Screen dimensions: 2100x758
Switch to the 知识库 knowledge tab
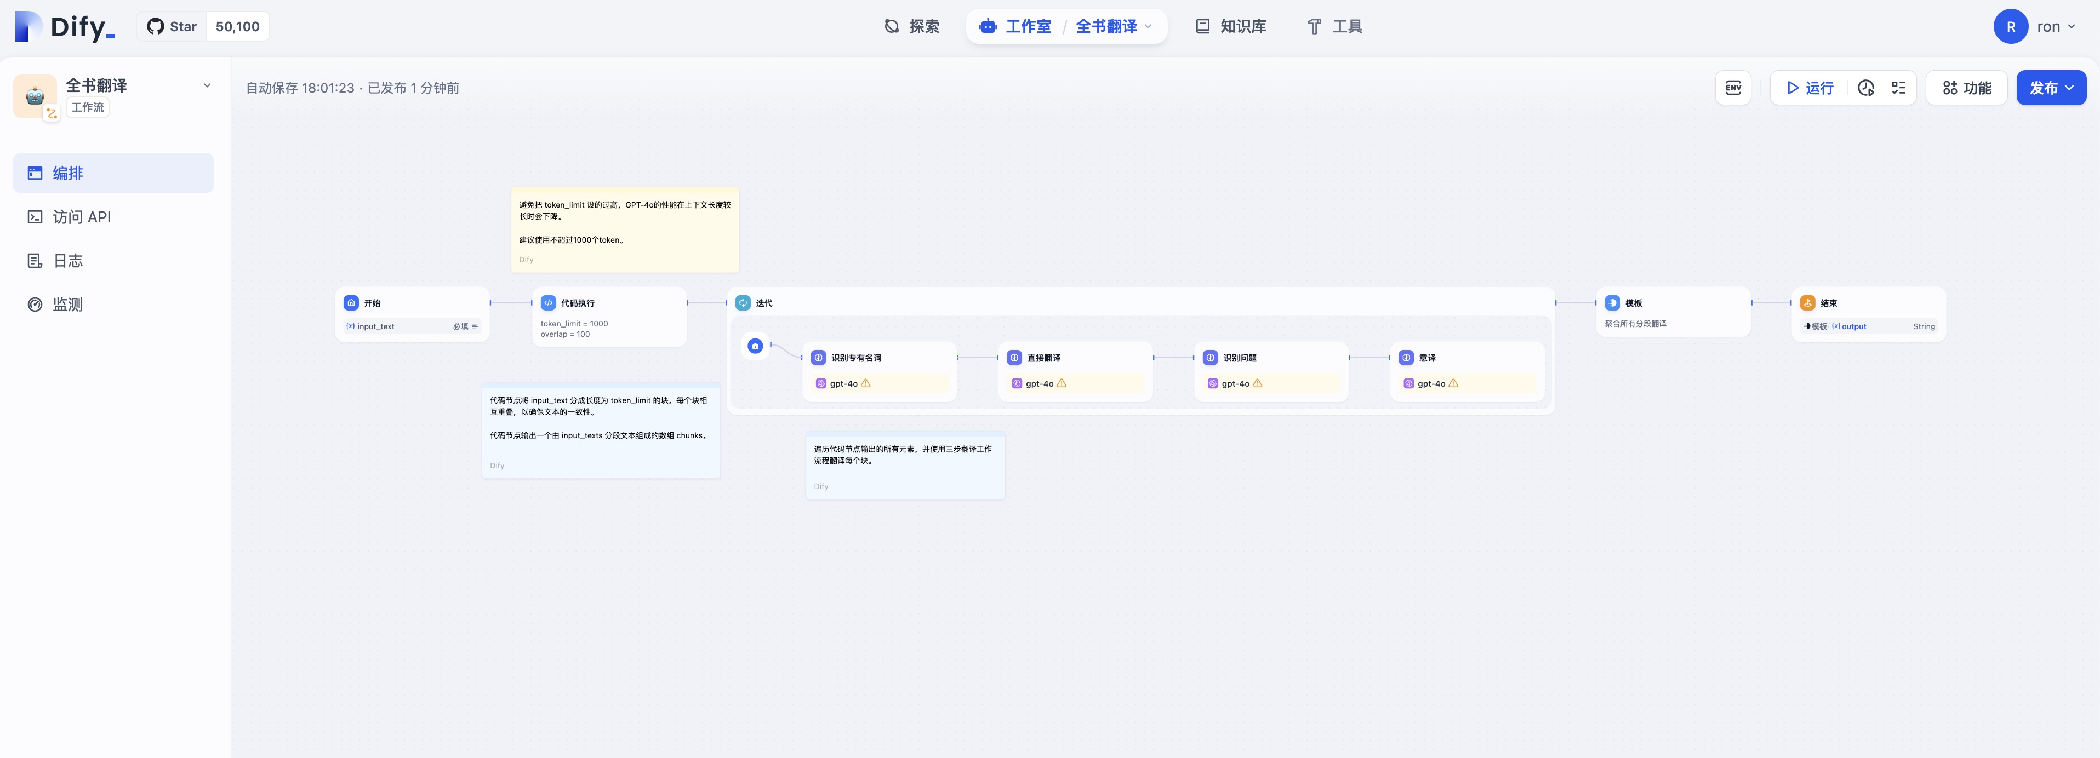pyautogui.click(x=1231, y=26)
